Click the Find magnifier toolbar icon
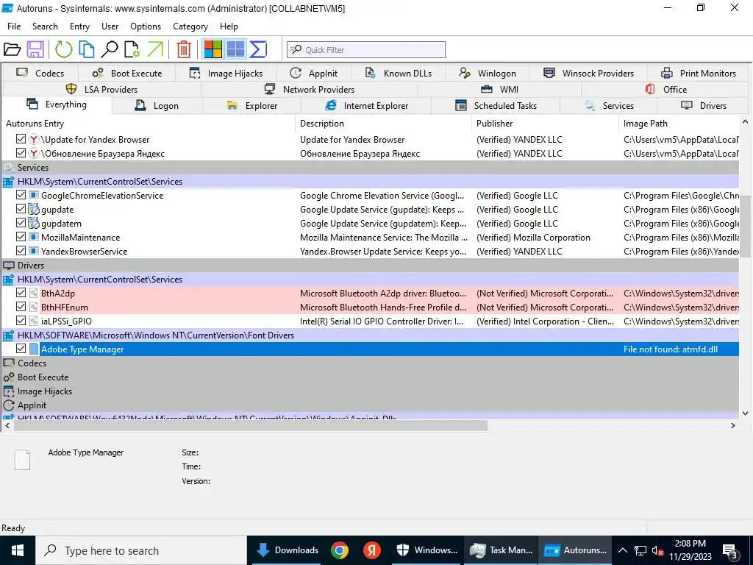 [x=110, y=49]
